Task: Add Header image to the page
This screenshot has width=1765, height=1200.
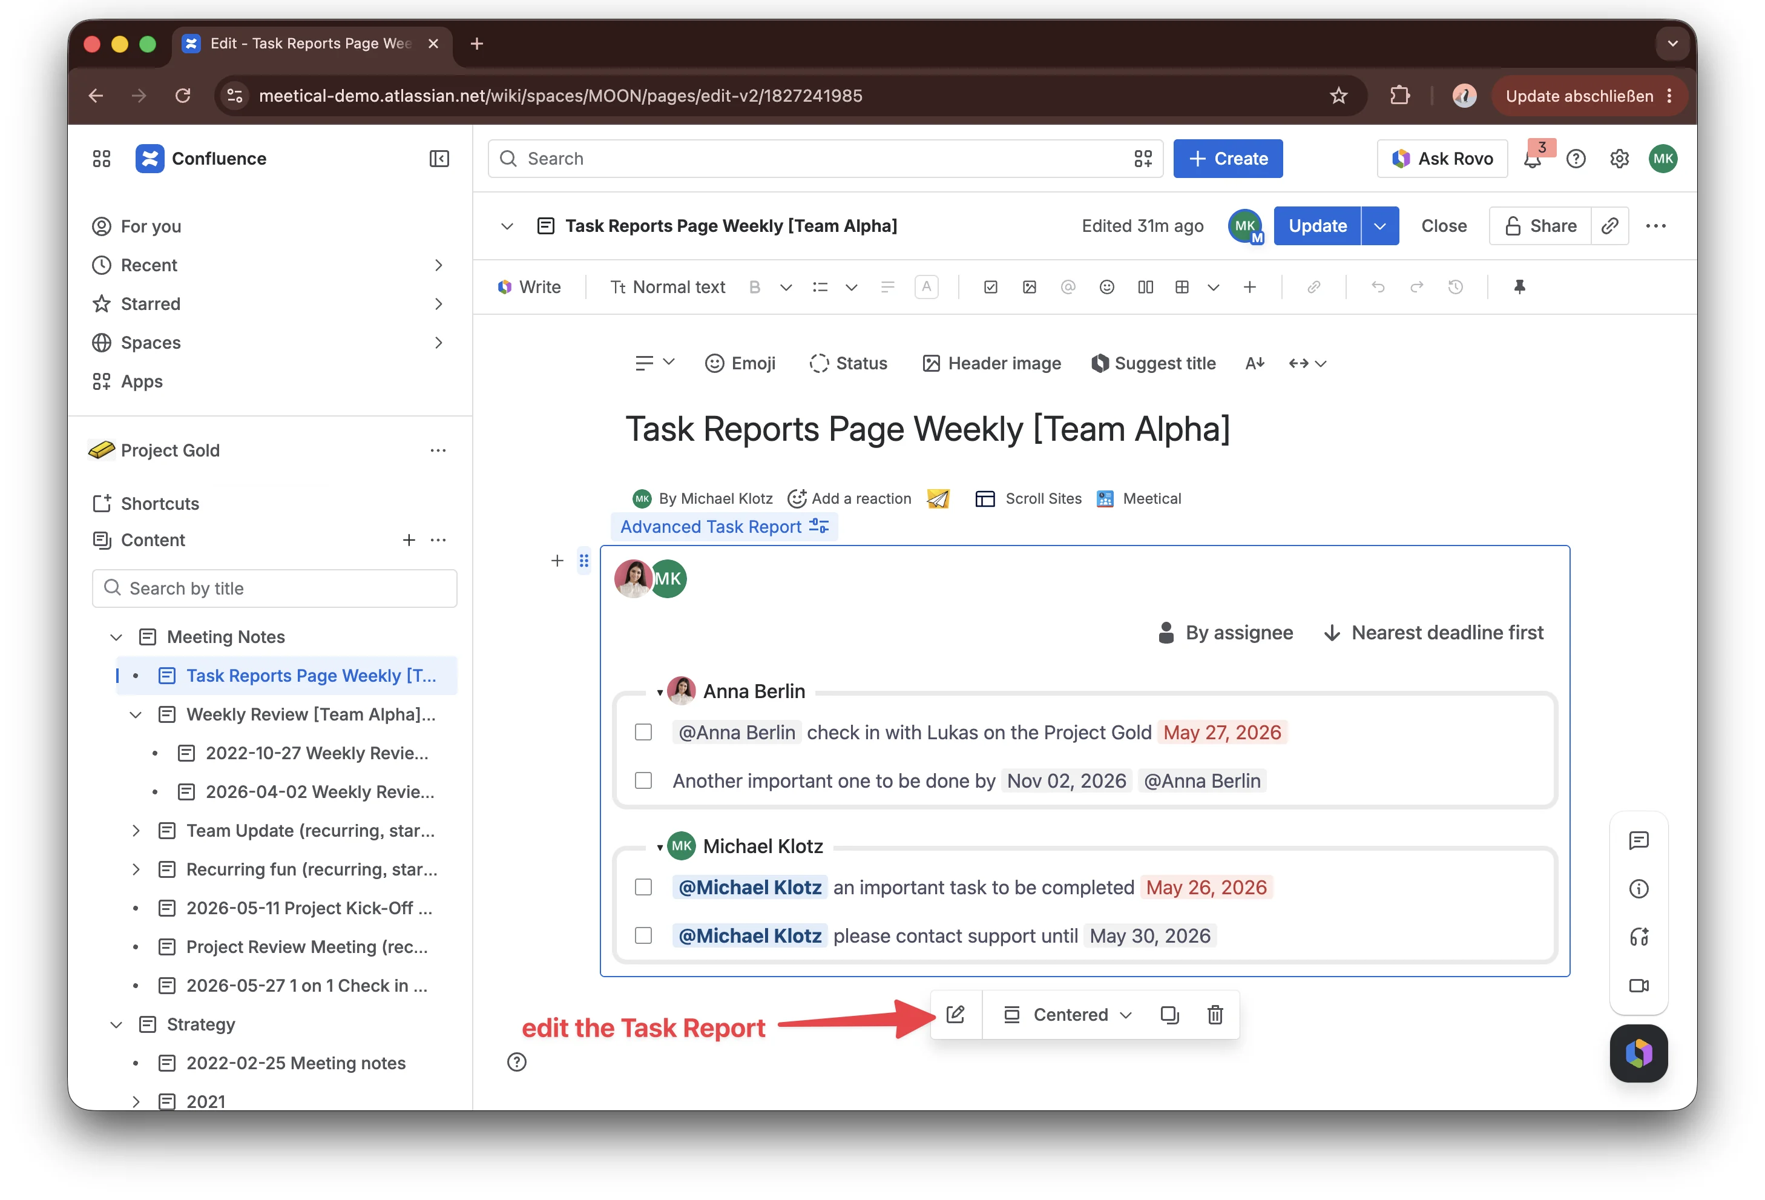Action: tap(991, 364)
